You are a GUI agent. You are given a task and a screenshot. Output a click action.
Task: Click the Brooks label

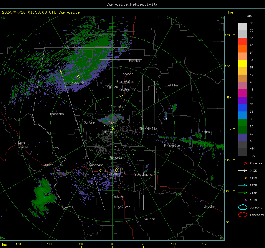pos(209,206)
